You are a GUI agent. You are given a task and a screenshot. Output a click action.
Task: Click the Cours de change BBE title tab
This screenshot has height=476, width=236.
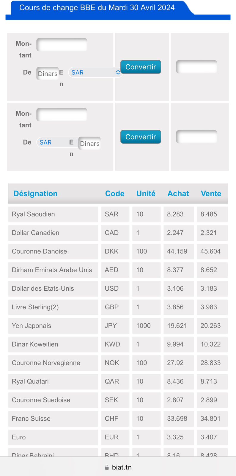97,7
